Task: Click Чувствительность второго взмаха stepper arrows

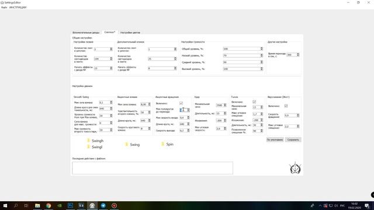Action: click(150, 113)
